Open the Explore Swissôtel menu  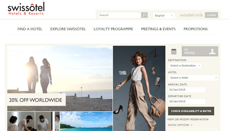click(68, 29)
